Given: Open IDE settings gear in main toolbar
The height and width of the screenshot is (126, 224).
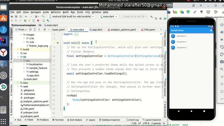Looking at the screenshot, I should point(160,19).
